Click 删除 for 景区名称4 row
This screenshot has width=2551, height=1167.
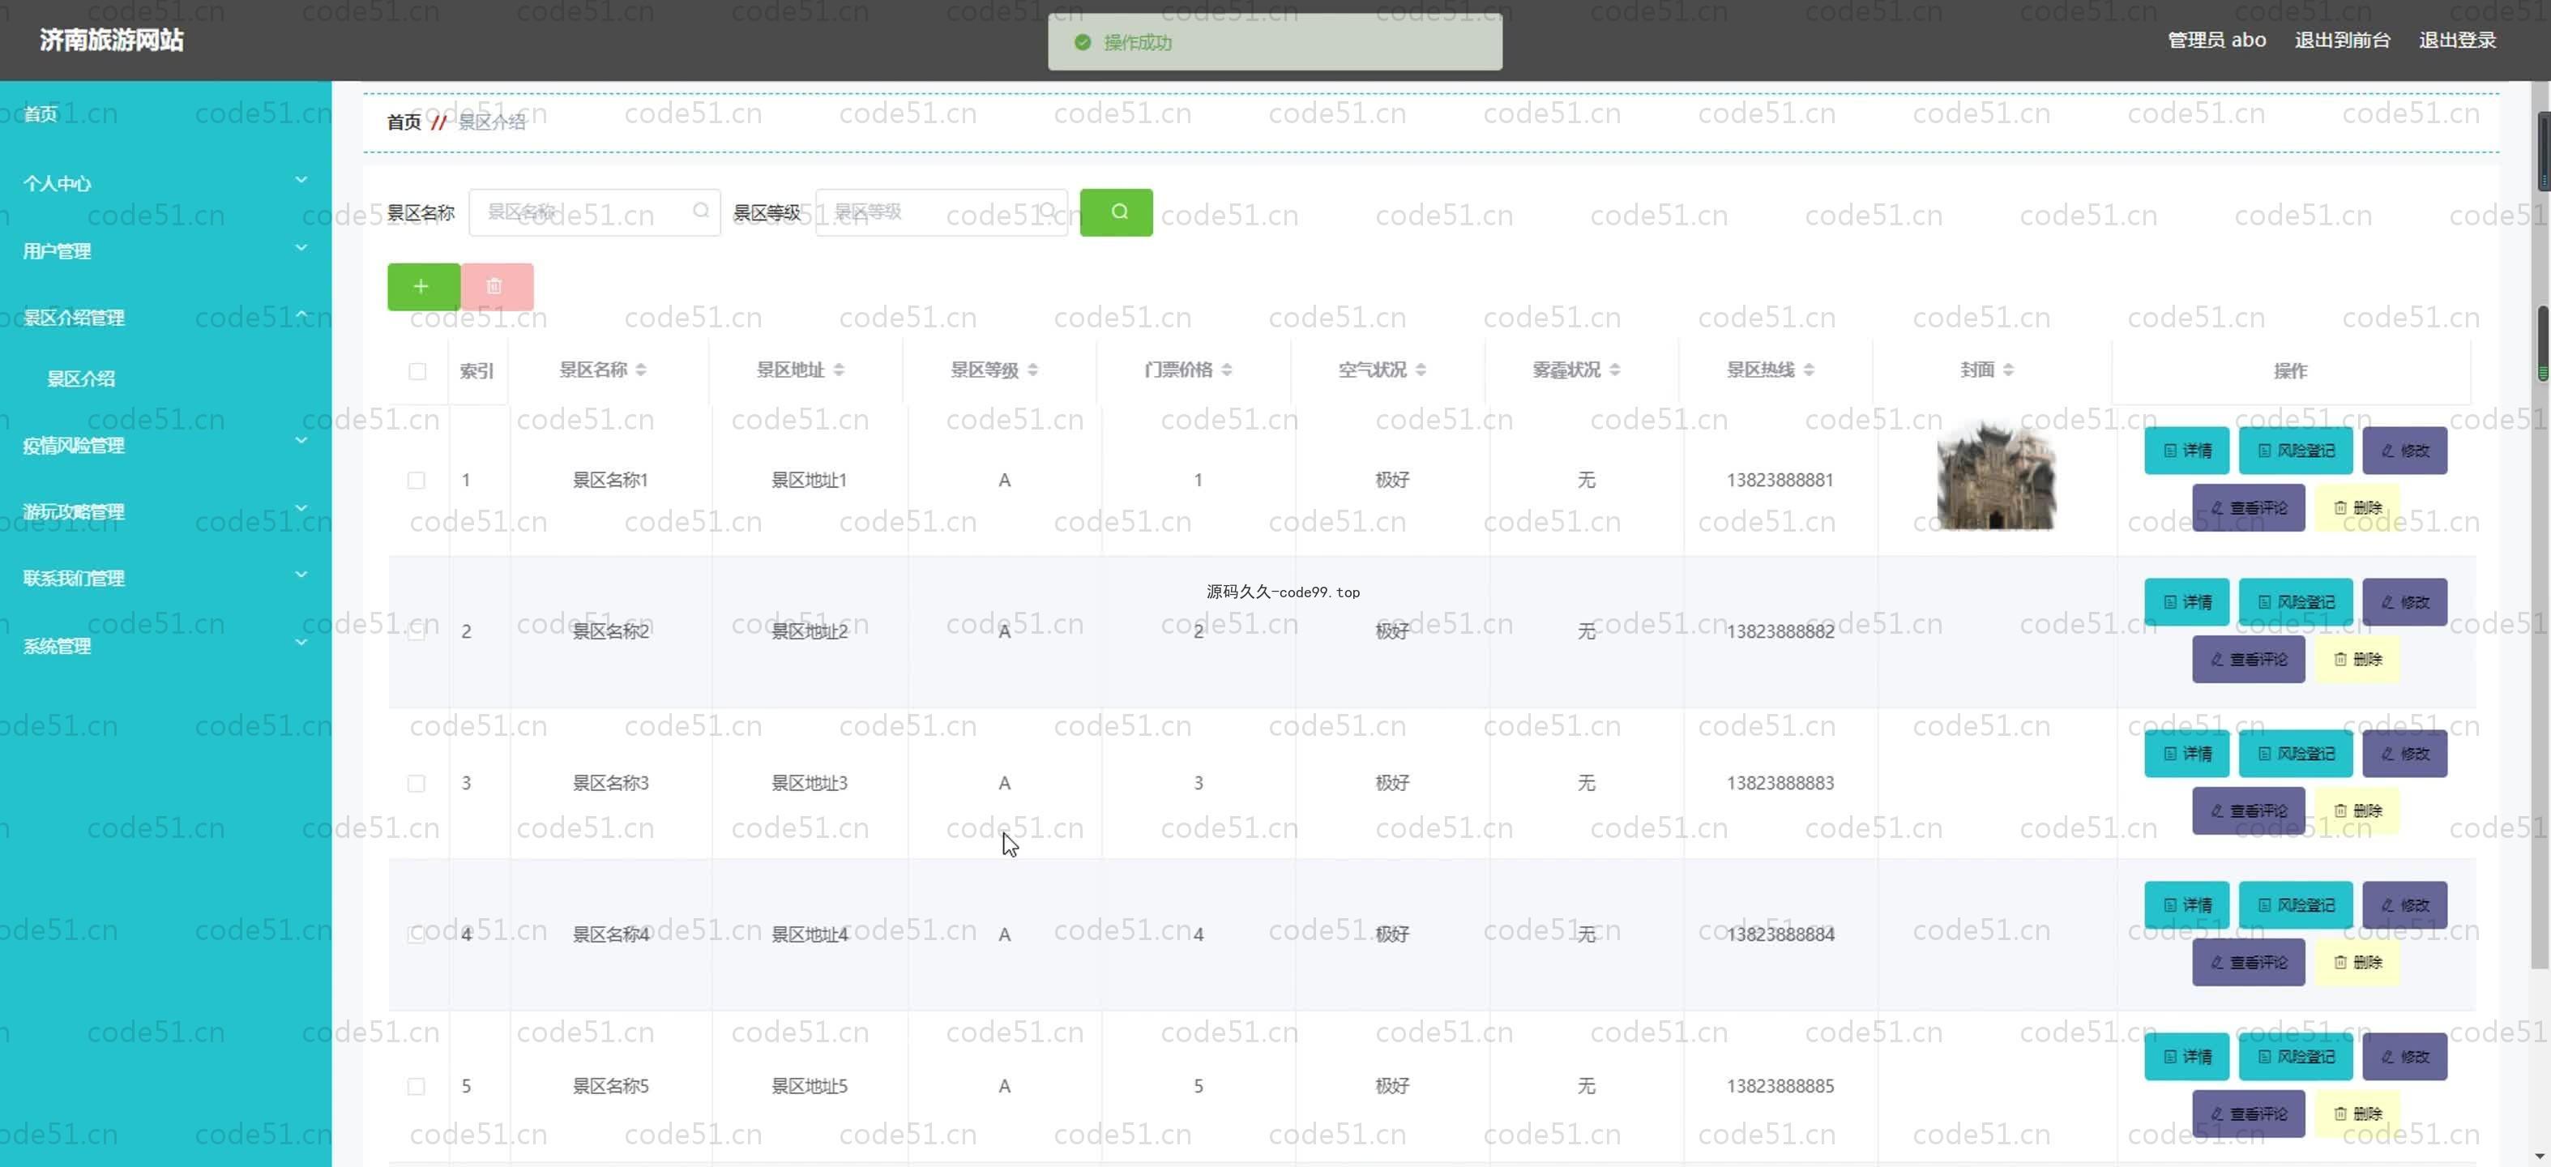(2357, 962)
